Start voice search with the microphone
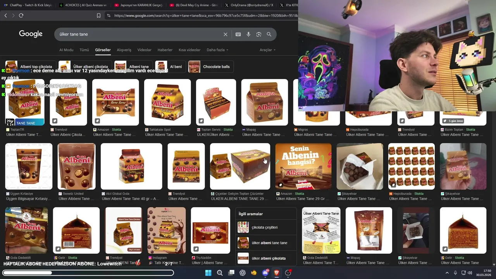Screen dimensions: 496x279 point(248,34)
